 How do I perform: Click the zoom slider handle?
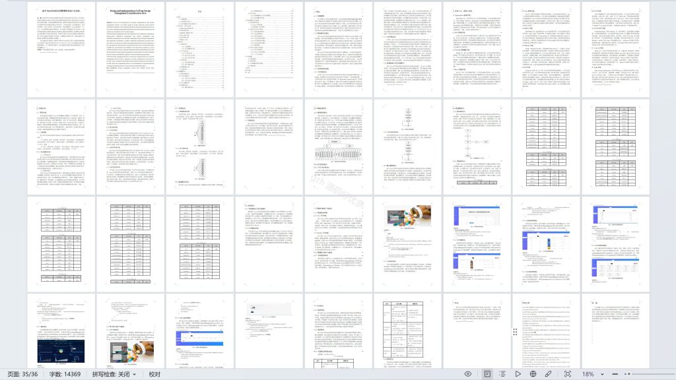[x=629, y=374]
